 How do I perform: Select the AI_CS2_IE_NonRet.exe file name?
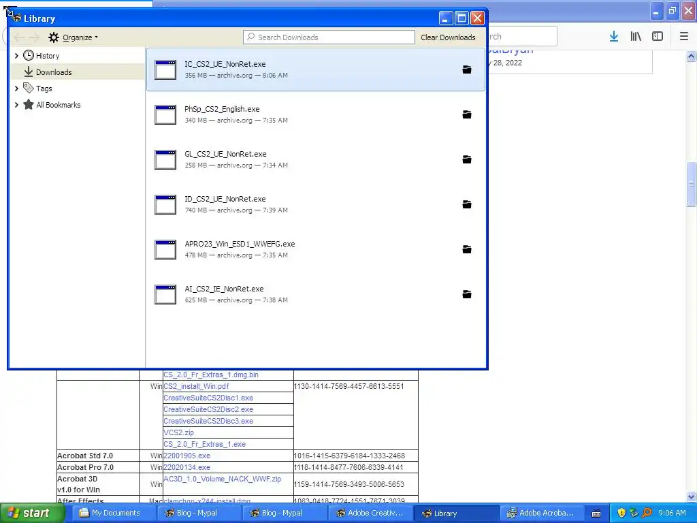pos(224,289)
